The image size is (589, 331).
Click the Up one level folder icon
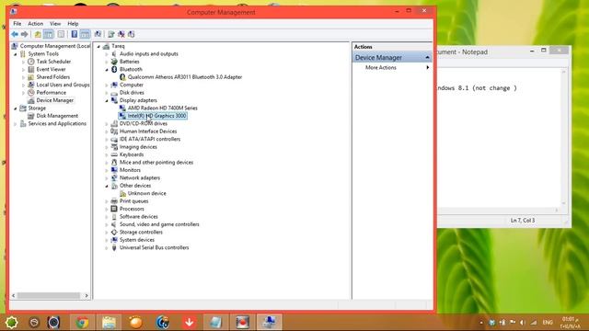pos(38,34)
